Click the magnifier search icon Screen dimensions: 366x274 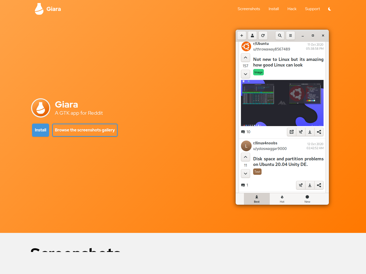coord(280,36)
